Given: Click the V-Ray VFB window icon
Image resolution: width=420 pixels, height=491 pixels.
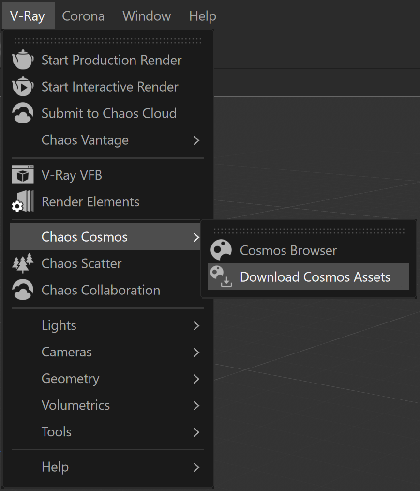Looking at the screenshot, I should [23, 174].
